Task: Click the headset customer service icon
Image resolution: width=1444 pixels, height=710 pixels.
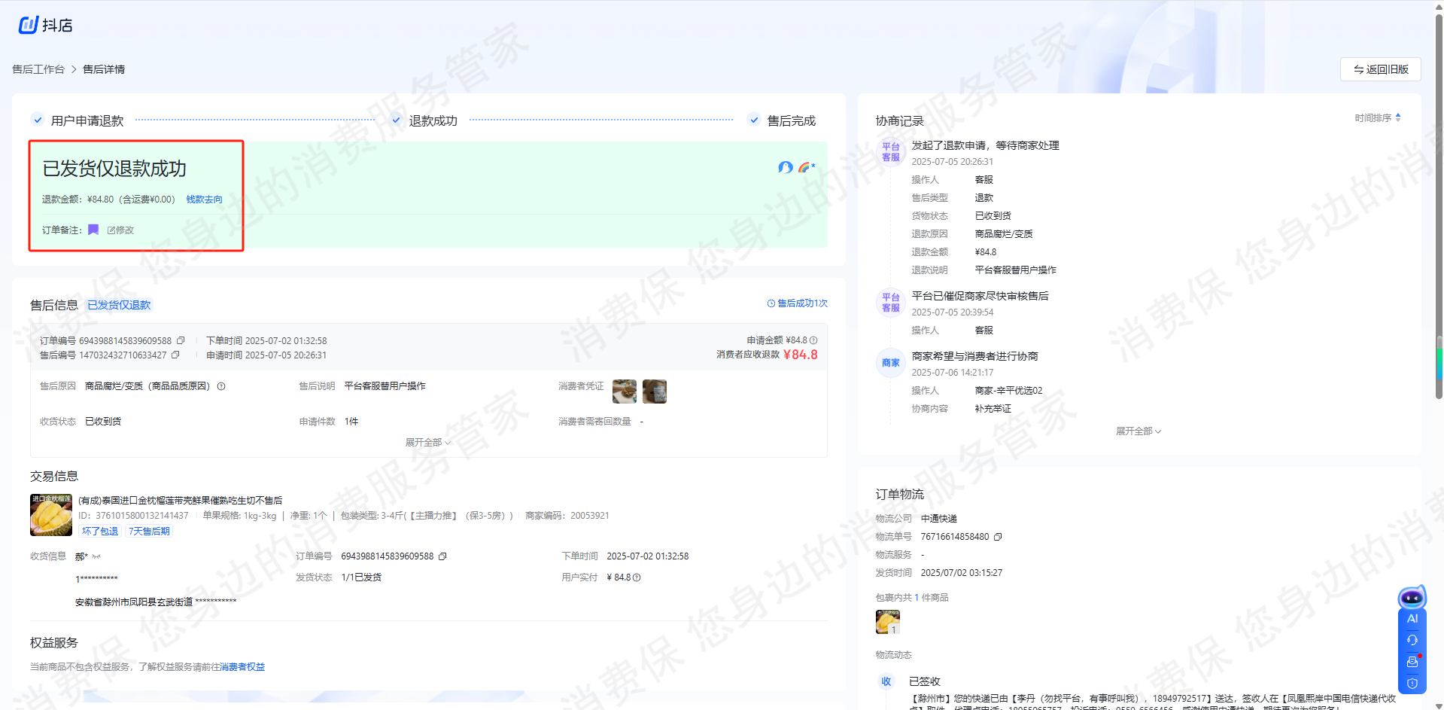Action: pos(1412,640)
